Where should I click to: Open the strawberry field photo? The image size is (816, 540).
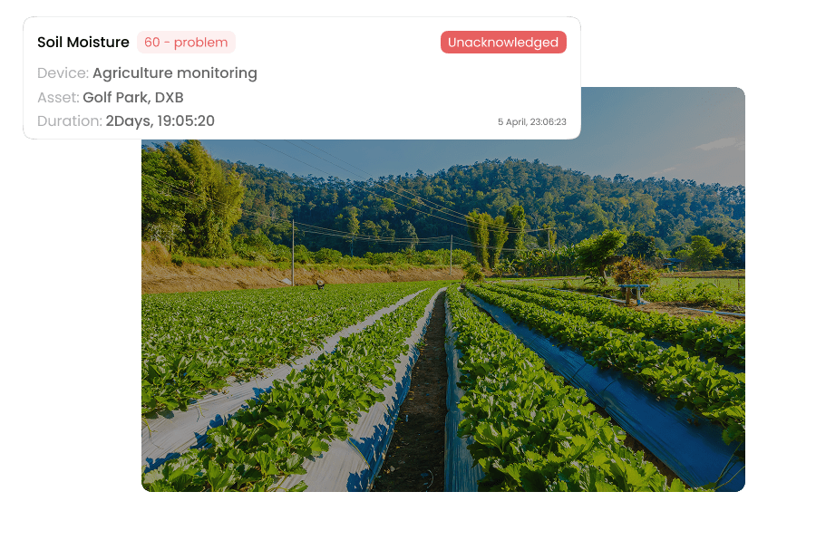[443, 315]
